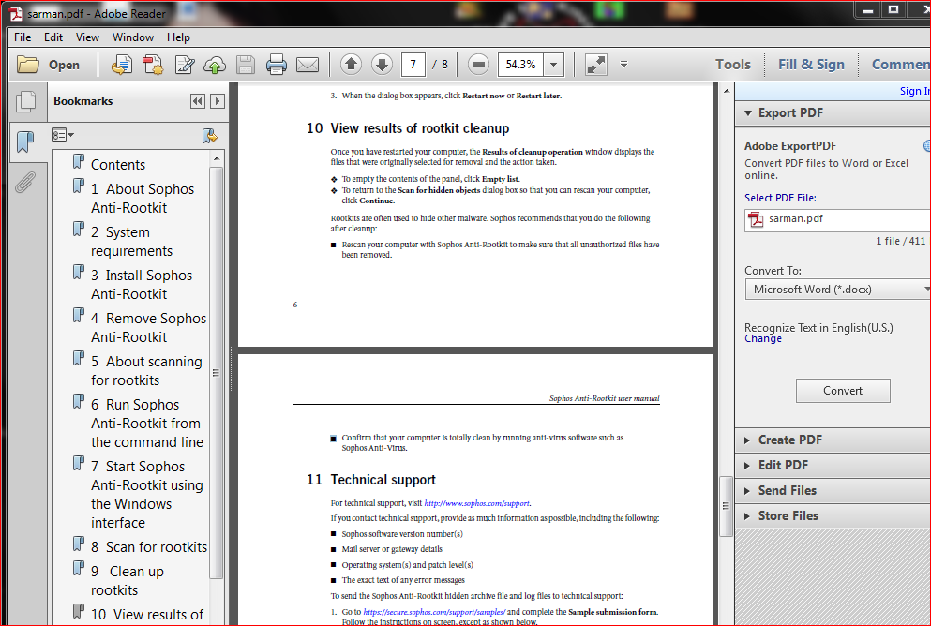
Task: Open the zoom percentage dropdown arrow
Action: pos(553,64)
